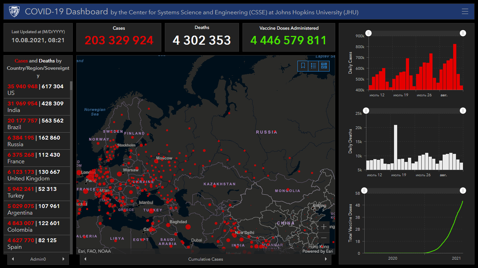This screenshot has height=268, width=478.
Task: Click next arrow beside Cumulative Cases
Action: 326,259
